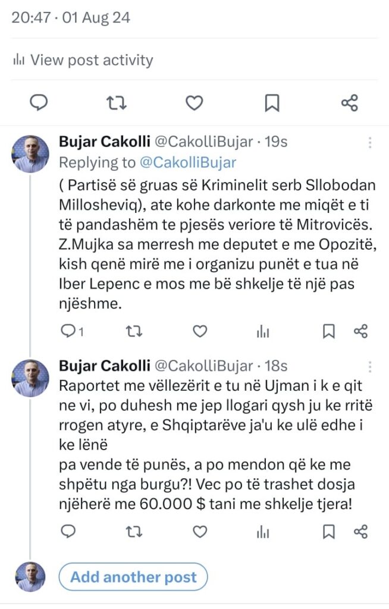
Task: Open the @CakolliBujar mention in Replying to
Action: pos(188,162)
